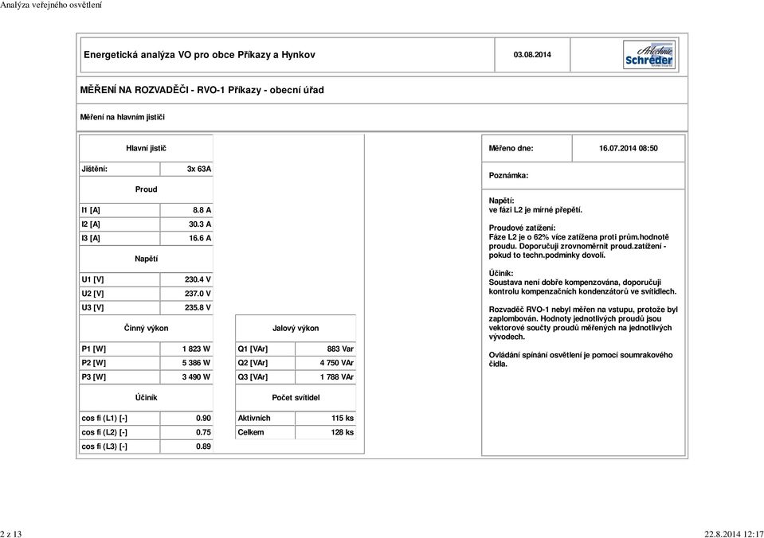Select the Q3 value 1 788 VAr
The height and width of the screenshot is (538, 764).
click(x=337, y=377)
